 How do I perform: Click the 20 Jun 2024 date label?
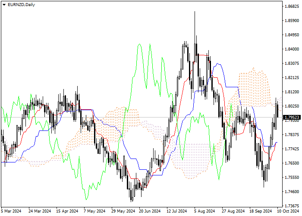pos(150,211)
